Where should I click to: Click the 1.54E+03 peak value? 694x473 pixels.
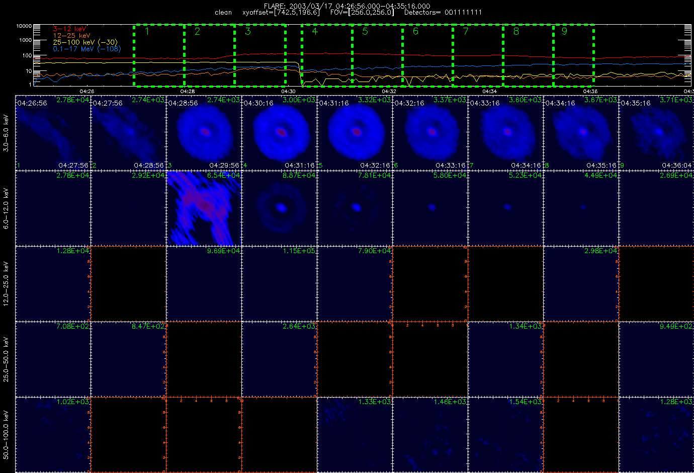click(x=526, y=402)
